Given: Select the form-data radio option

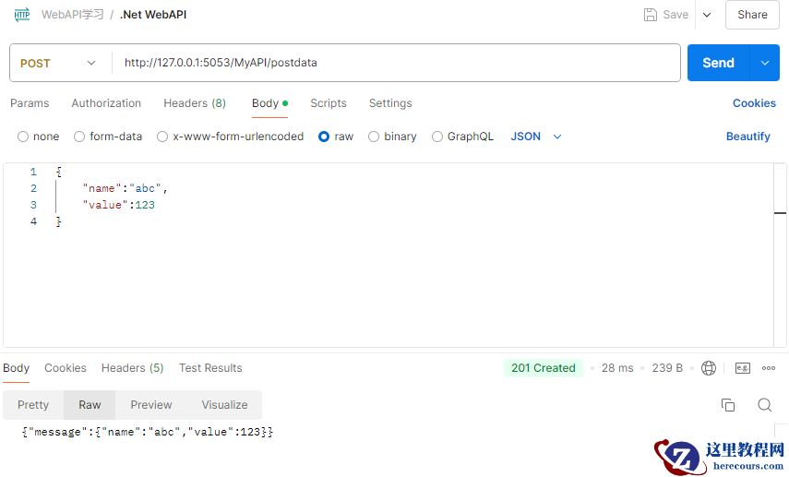Looking at the screenshot, I should tap(79, 137).
